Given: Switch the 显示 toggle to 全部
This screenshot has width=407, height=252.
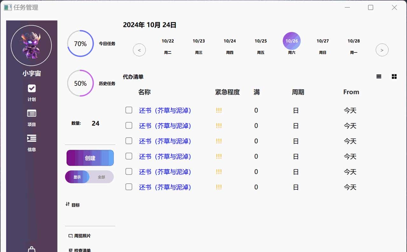Looking at the screenshot, I should coord(102,177).
